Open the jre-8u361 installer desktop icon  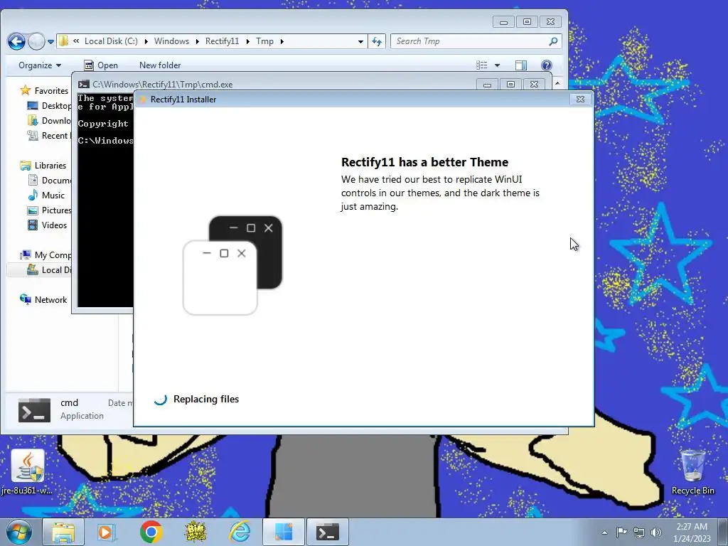27,472
